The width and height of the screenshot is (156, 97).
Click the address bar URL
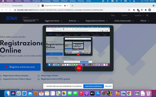tap(60, 10)
